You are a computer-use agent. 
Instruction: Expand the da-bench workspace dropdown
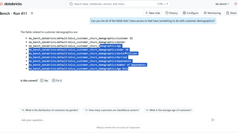pos(222,4)
